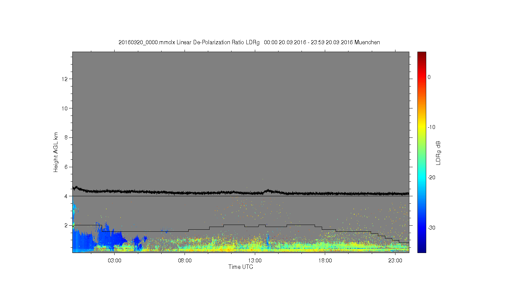
Task: Click the dark red top of the colorbar
Action: click(422, 54)
